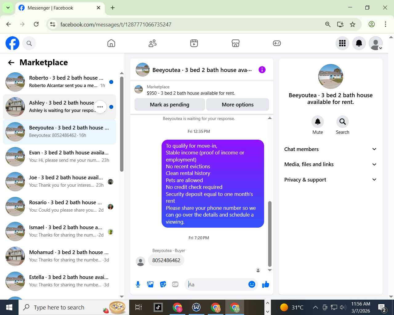The width and height of the screenshot is (394, 315).
Task: Open more options for Ashley chat
Action: 100,107
